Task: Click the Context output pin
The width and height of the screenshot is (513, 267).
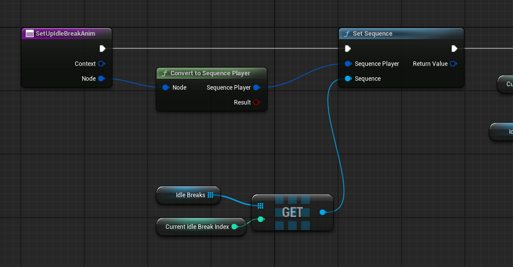Action: click(102, 63)
